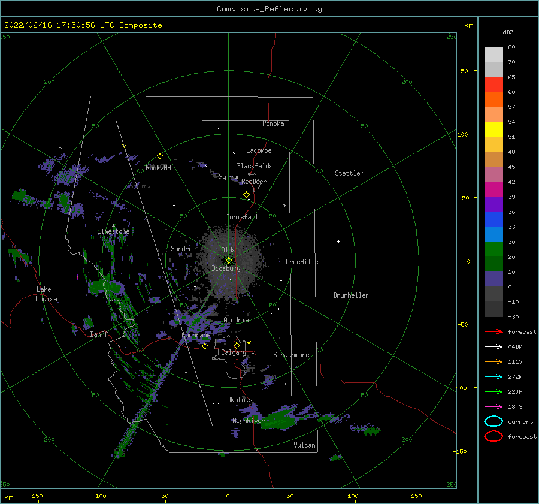Click the Sundre town label
This screenshot has height=504, width=539.
click(x=181, y=248)
